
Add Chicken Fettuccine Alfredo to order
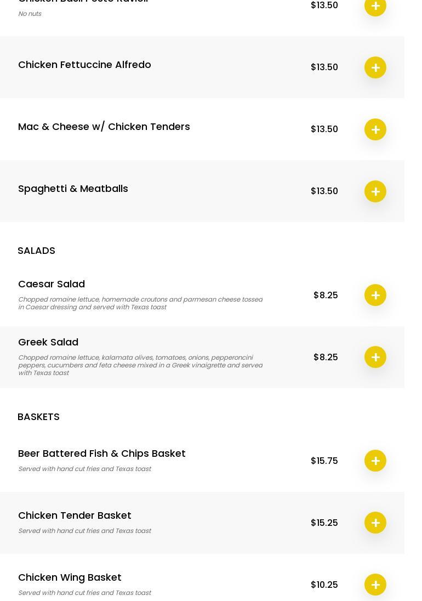pos(375,67)
